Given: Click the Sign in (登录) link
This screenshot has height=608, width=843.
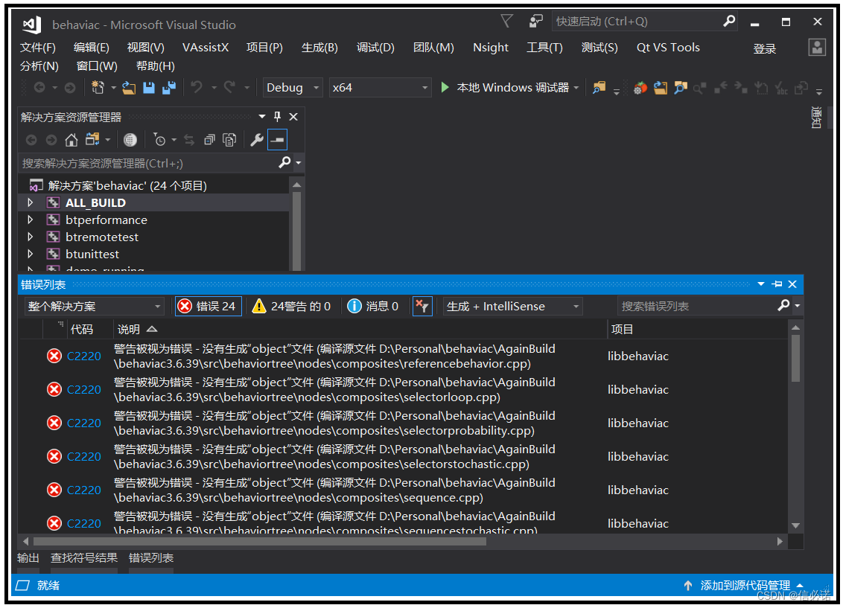Looking at the screenshot, I should (x=764, y=49).
